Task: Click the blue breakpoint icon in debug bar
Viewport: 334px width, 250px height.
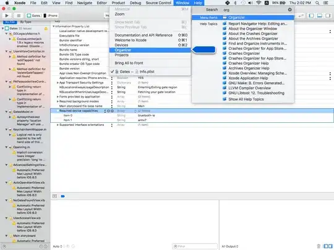Action: coord(63,196)
